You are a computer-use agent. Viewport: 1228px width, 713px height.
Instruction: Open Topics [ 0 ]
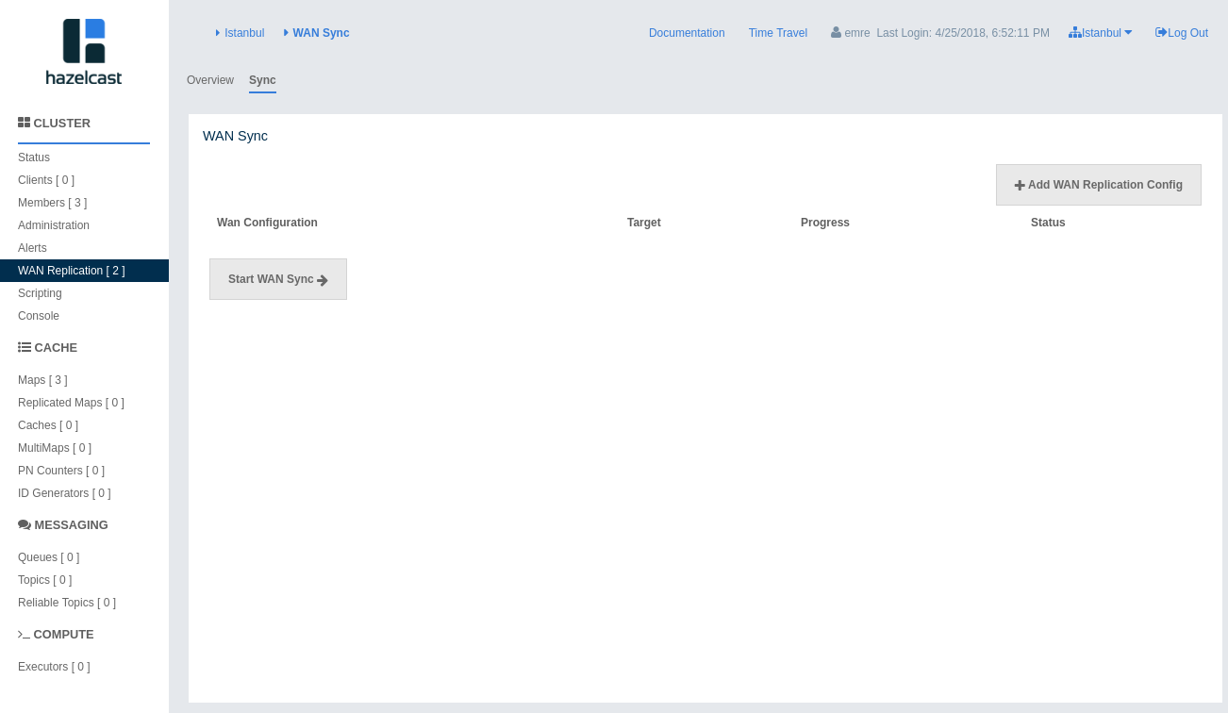pos(44,580)
